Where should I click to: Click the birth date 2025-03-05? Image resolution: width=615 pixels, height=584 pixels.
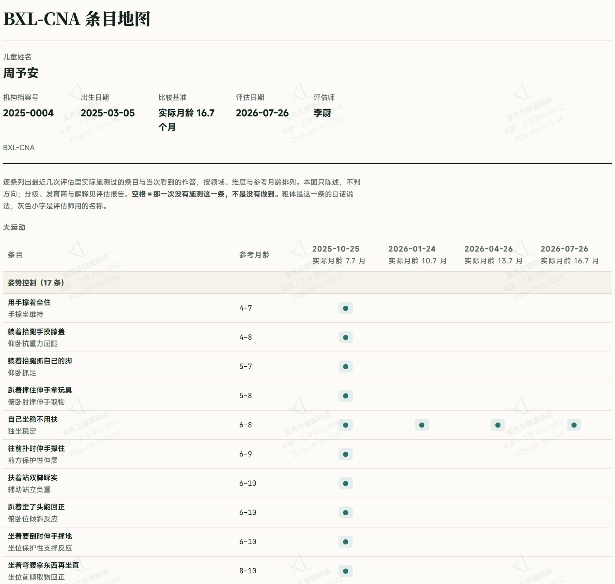pos(108,113)
